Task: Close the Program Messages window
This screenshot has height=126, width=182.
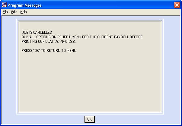Action: [177, 5]
